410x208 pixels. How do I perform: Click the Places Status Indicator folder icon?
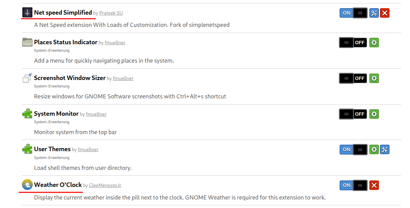click(x=27, y=42)
